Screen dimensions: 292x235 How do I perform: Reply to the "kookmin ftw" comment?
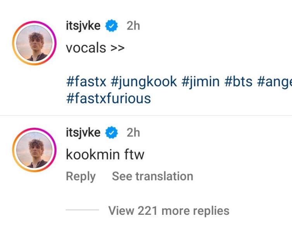click(x=81, y=176)
